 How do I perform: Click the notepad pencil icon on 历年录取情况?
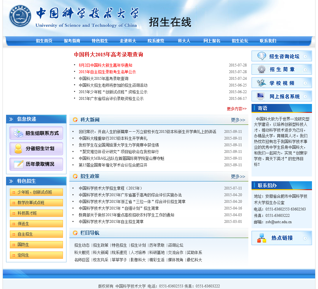click(19, 164)
